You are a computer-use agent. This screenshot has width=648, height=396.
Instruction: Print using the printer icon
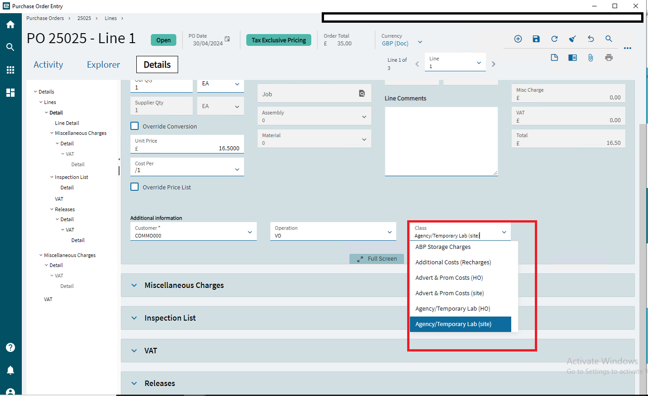pyautogui.click(x=609, y=58)
